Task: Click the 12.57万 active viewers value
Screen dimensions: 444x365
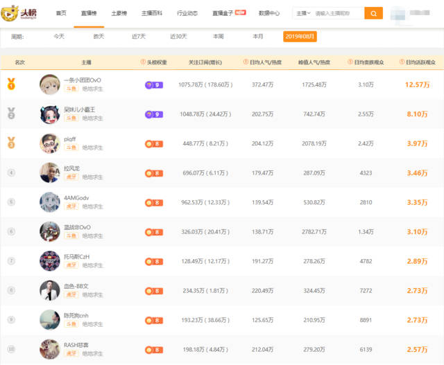Action: click(x=417, y=84)
